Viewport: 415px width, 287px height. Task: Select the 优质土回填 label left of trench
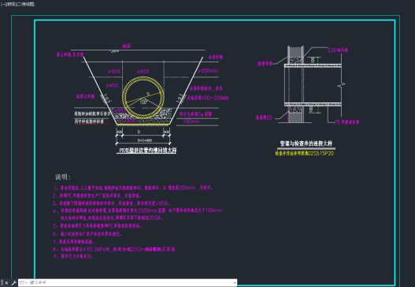click(x=85, y=96)
